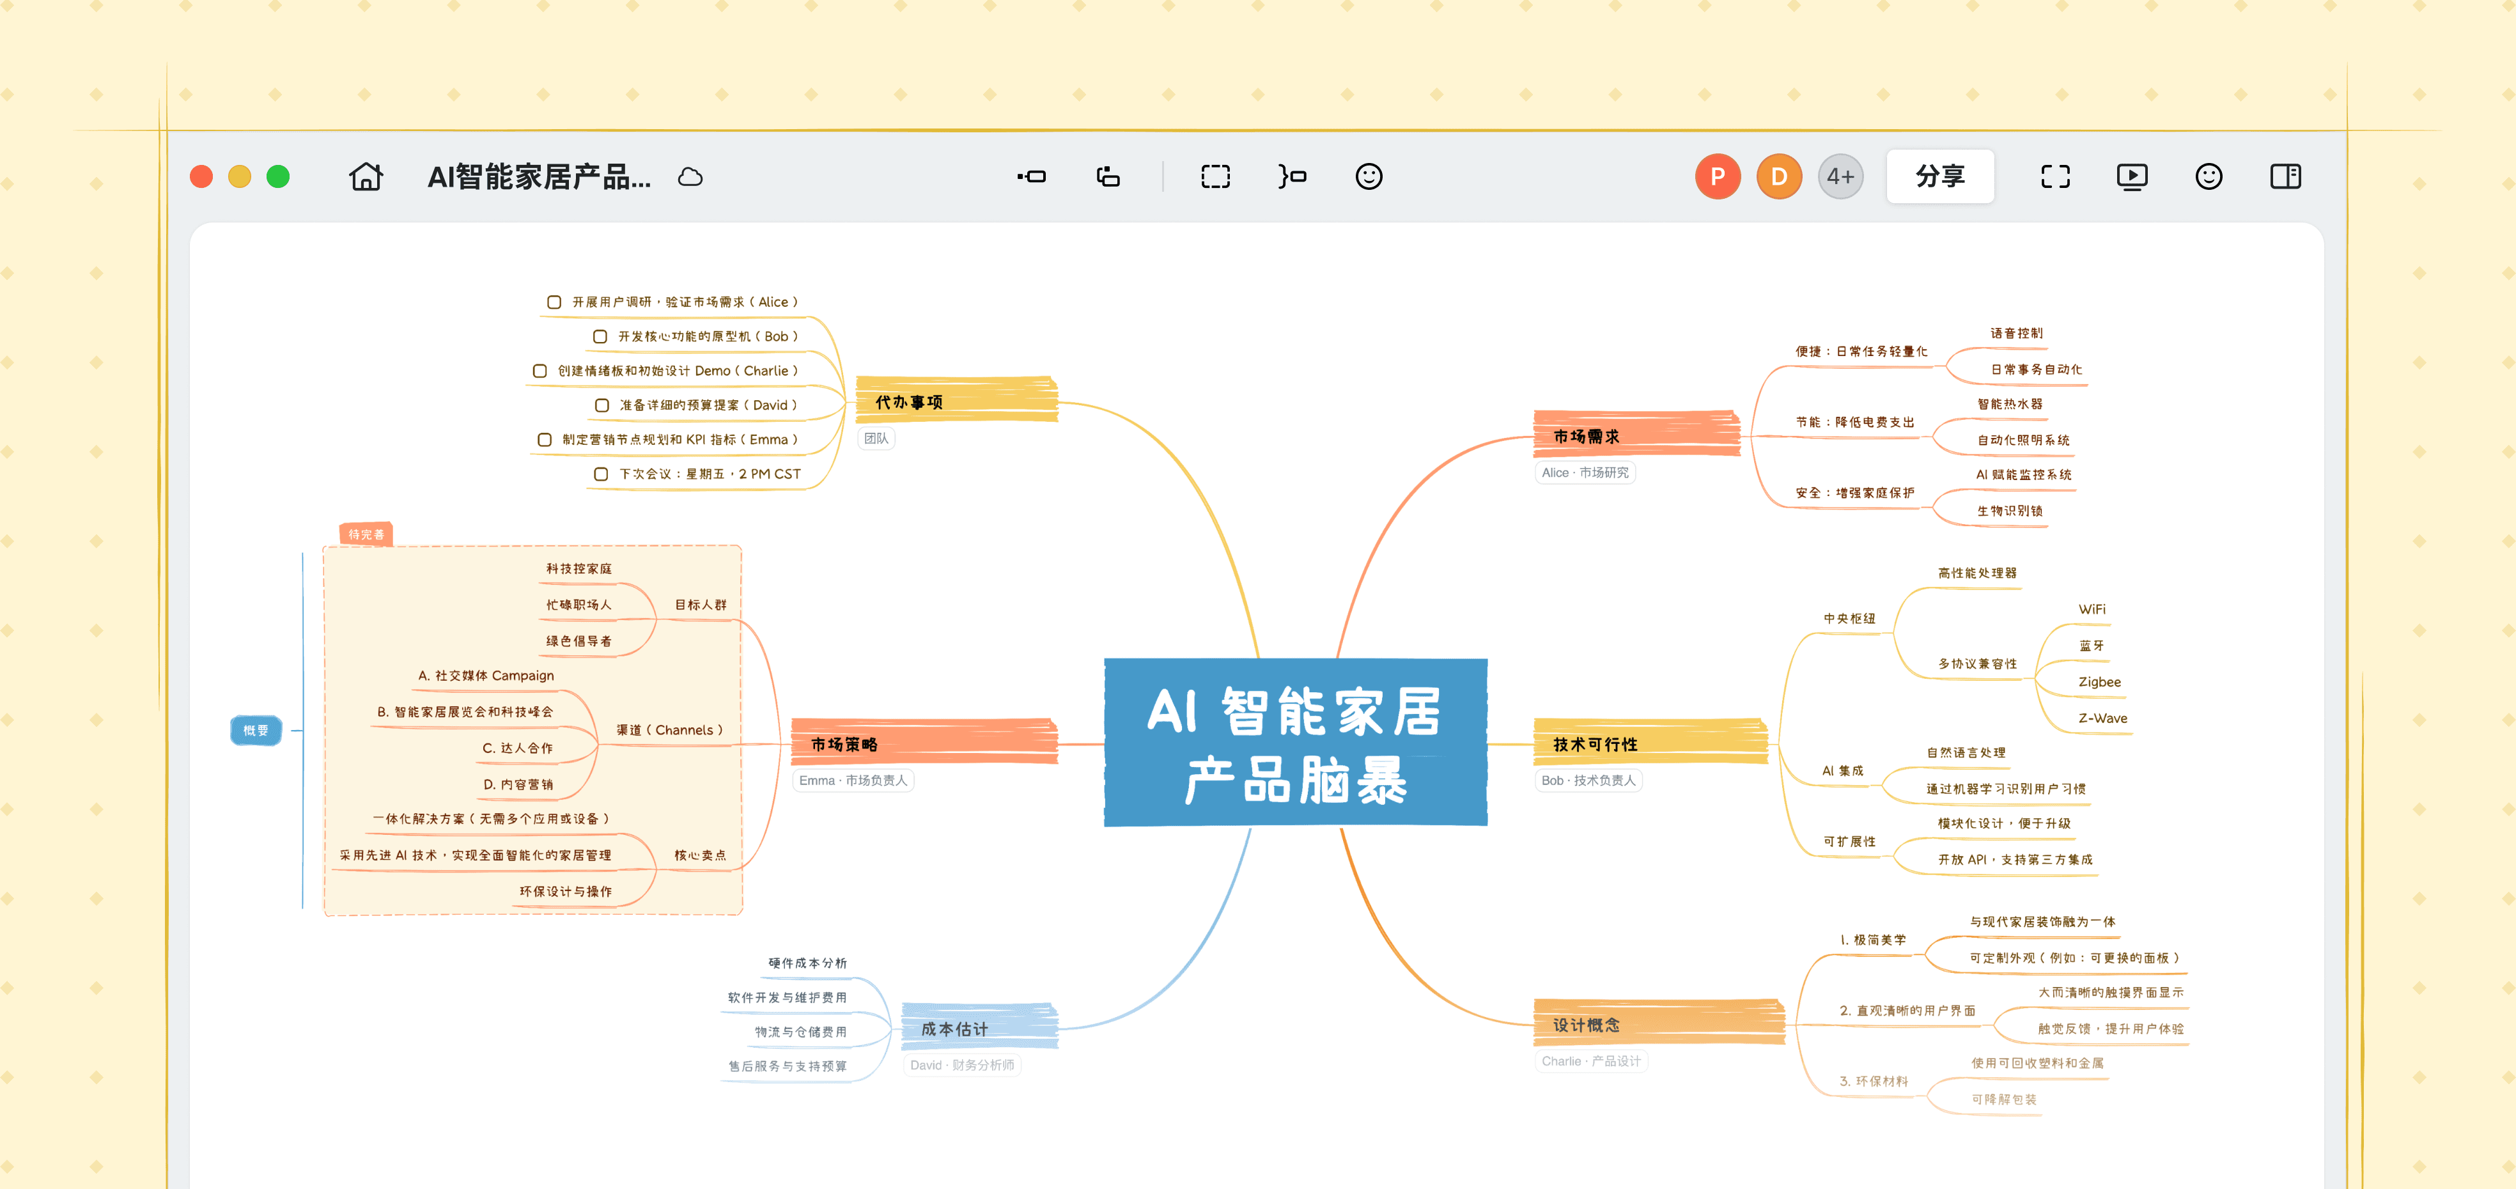Select the 概要 summary node
2516x1189 pixels.
click(256, 731)
